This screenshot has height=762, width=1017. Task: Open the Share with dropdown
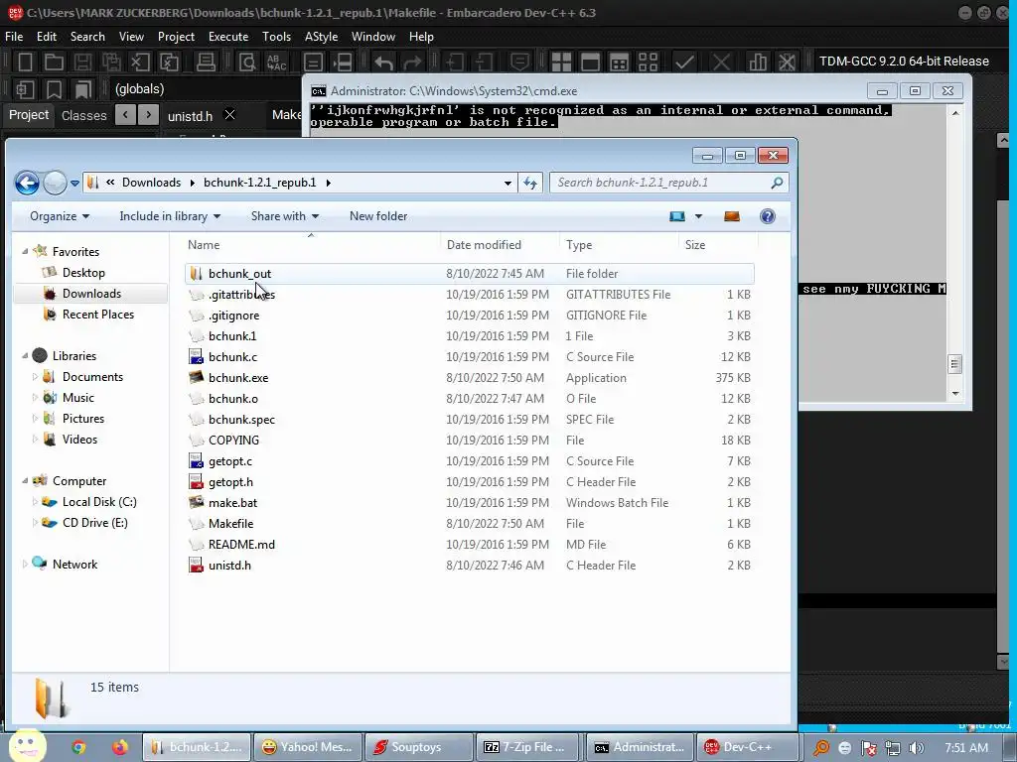[x=285, y=216]
